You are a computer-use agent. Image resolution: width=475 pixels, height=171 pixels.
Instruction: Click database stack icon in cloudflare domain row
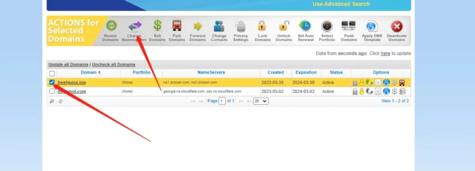(x=402, y=92)
